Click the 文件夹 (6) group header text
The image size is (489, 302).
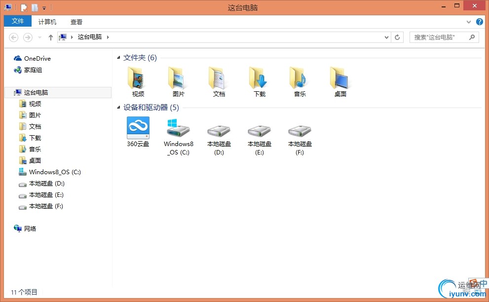140,57
